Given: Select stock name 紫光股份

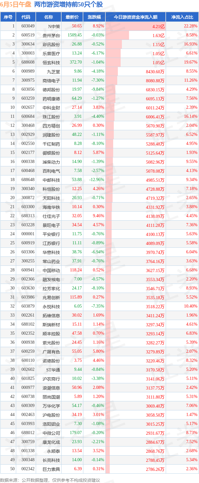Looking at the screenshot, I should tap(51, 342).
